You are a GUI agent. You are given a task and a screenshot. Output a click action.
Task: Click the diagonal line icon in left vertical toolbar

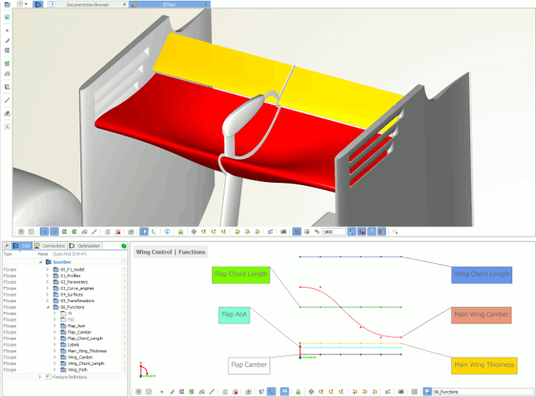pyautogui.click(x=7, y=100)
